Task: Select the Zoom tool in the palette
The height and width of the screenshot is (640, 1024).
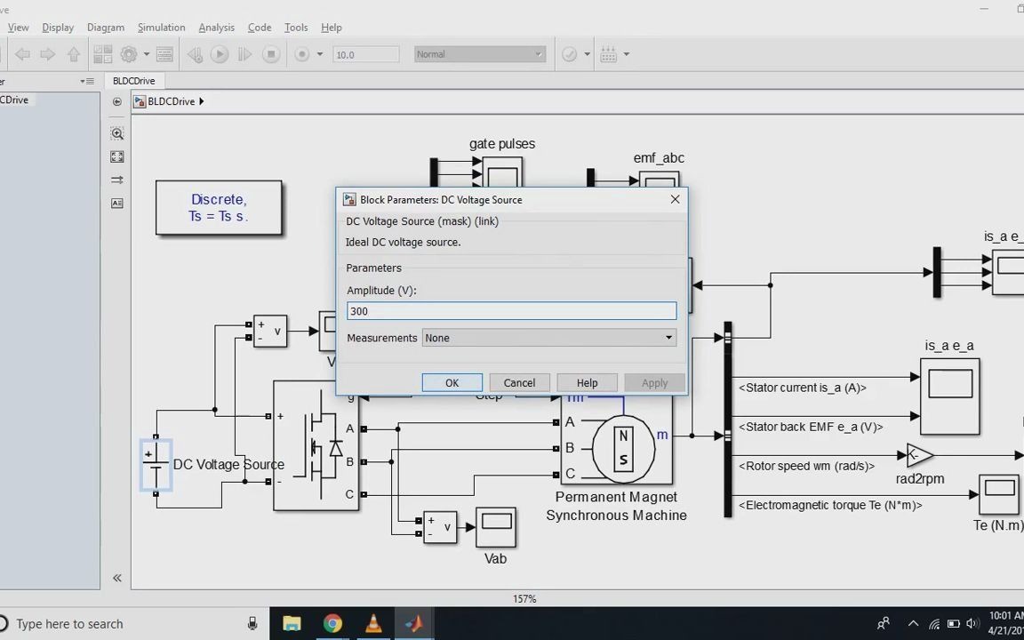Action: pyautogui.click(x=116, y=133)
